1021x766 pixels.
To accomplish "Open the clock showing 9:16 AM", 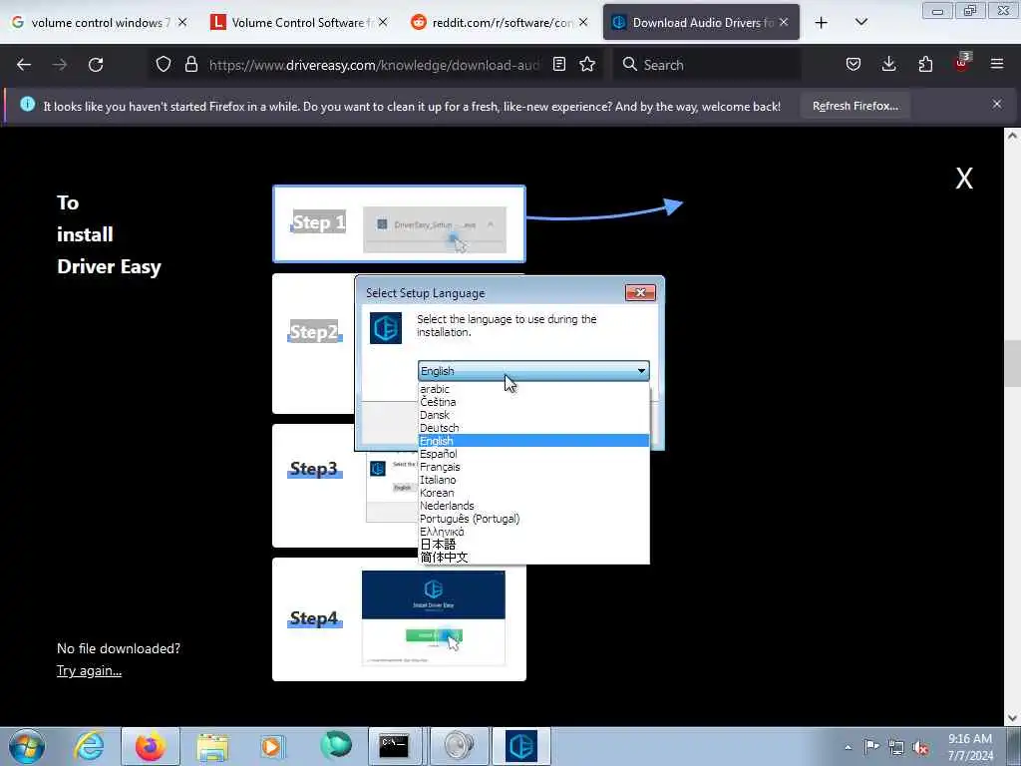I will click(970, 747).
